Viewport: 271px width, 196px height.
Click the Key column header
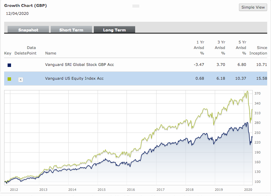click(8, 53)
